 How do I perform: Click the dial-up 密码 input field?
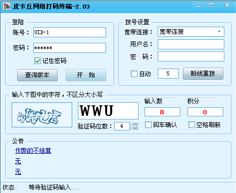point(191,56)
